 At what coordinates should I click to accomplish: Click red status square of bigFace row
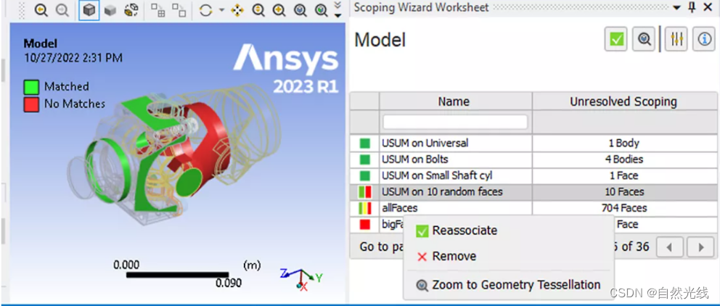(x=364, y=224)
